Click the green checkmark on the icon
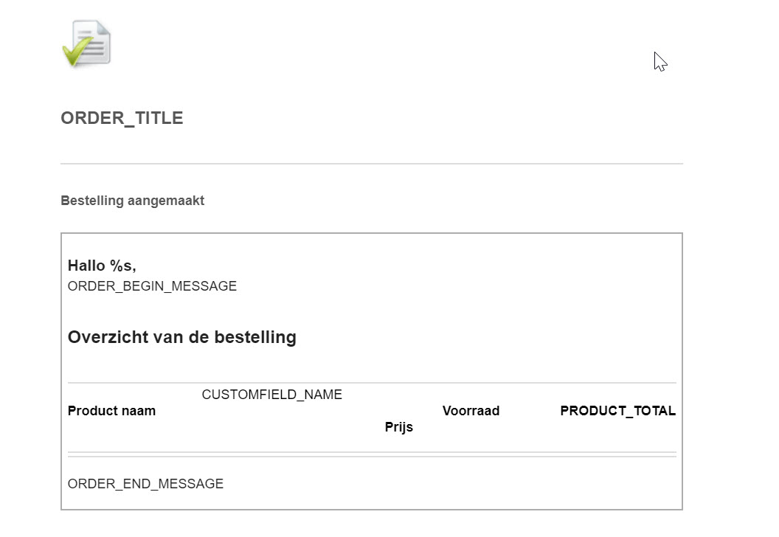 (x=77, y=52)
